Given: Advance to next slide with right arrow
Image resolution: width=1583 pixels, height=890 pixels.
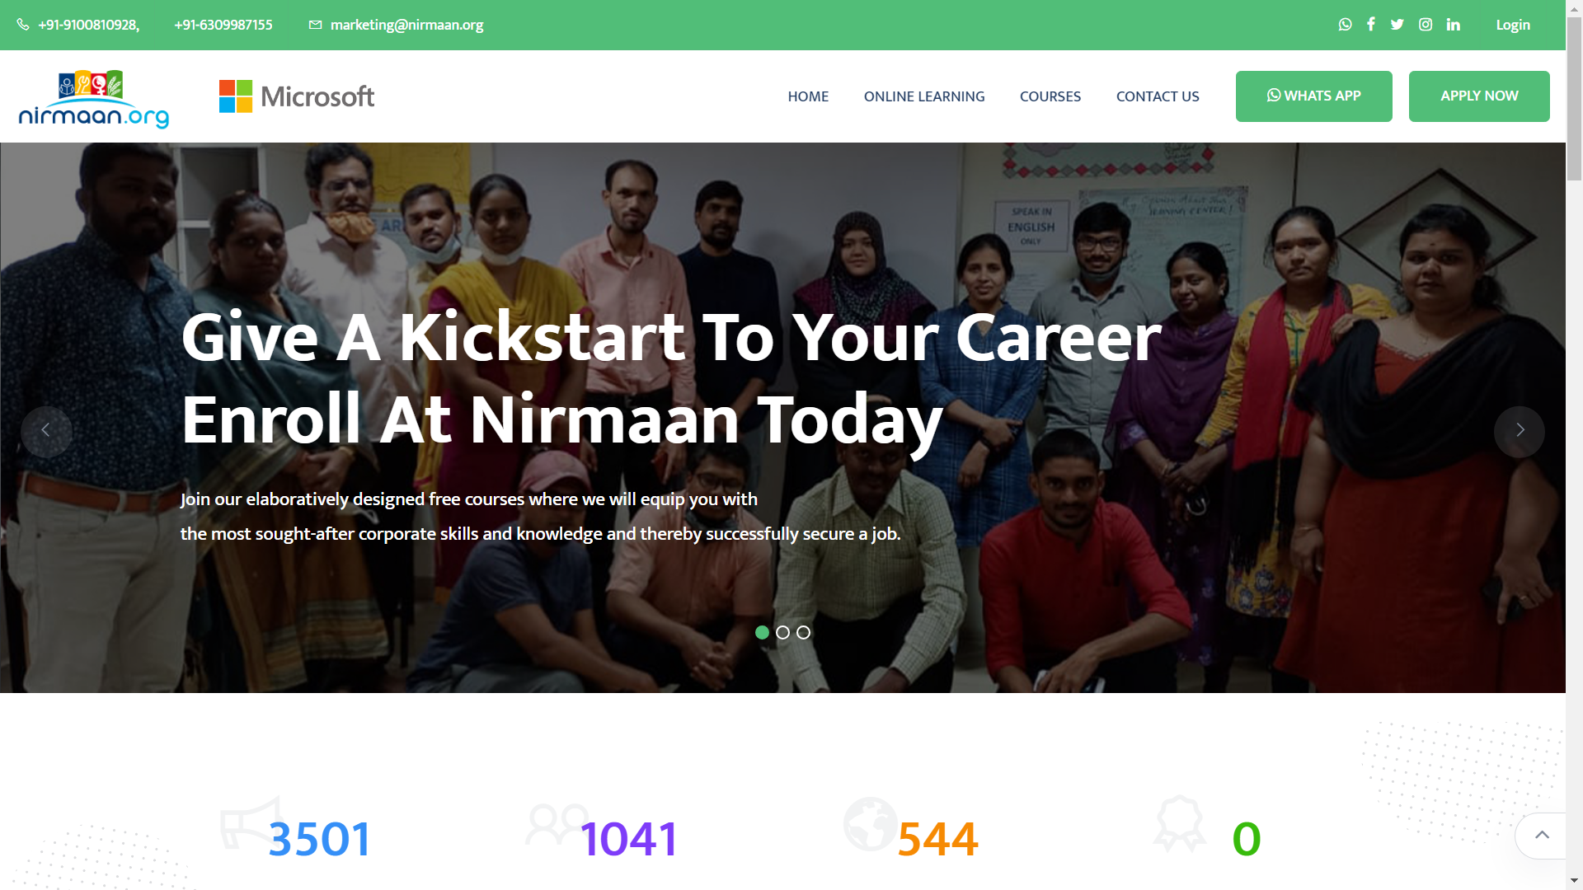Looking at the screenshot, I should tap(1519, 431).
